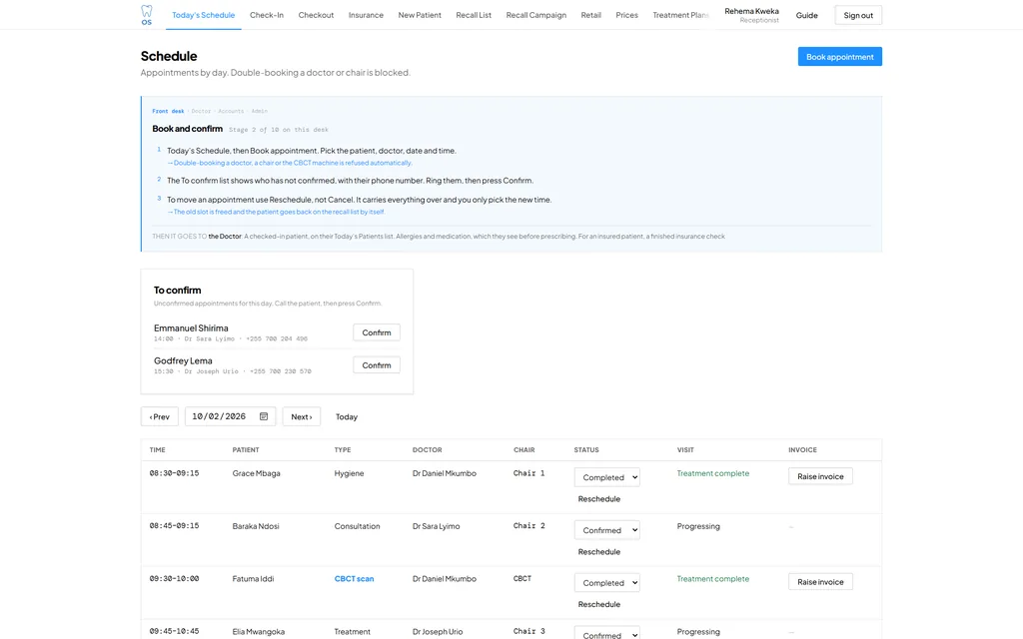Go to the Retail tab

[591, 15]
